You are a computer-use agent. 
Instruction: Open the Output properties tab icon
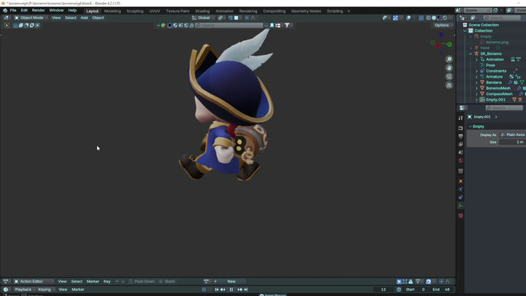[460, 136]
